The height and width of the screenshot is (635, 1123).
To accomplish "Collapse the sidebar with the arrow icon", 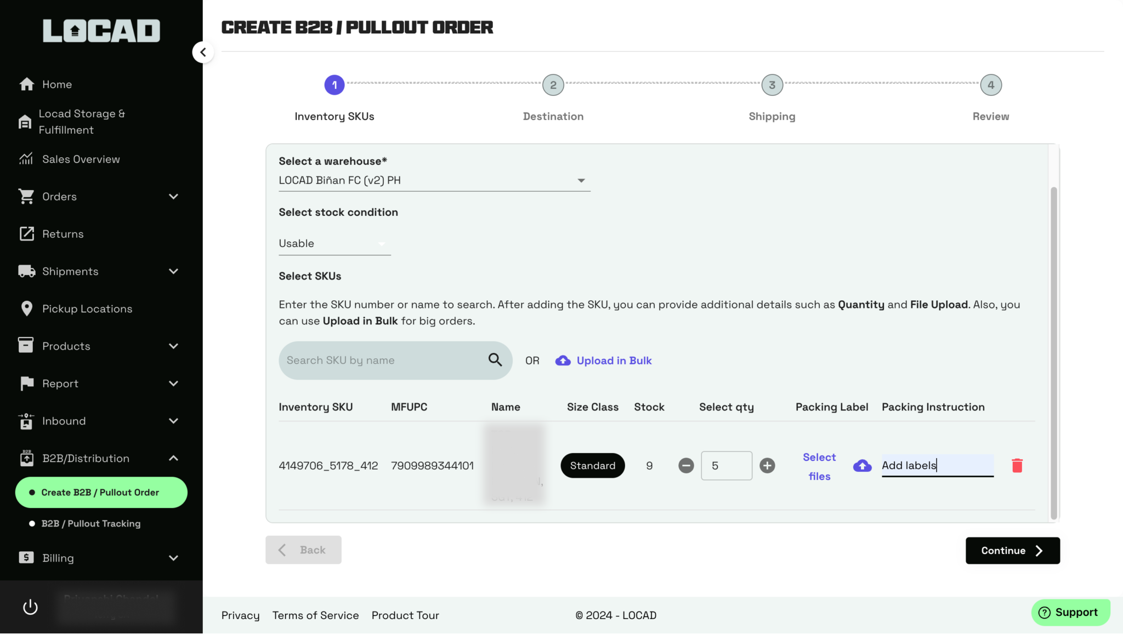I will (203, 52).
